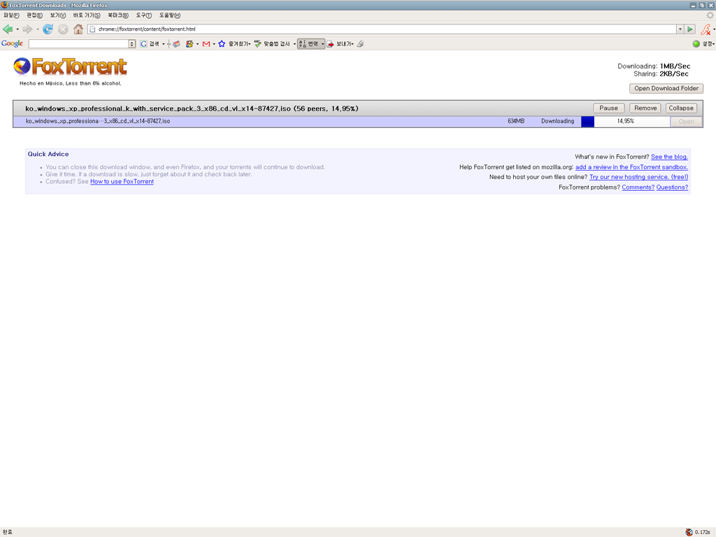
Task: Click 'add a review in the FoxTorrent sandbox' link
Action: [x=631, y=167]
